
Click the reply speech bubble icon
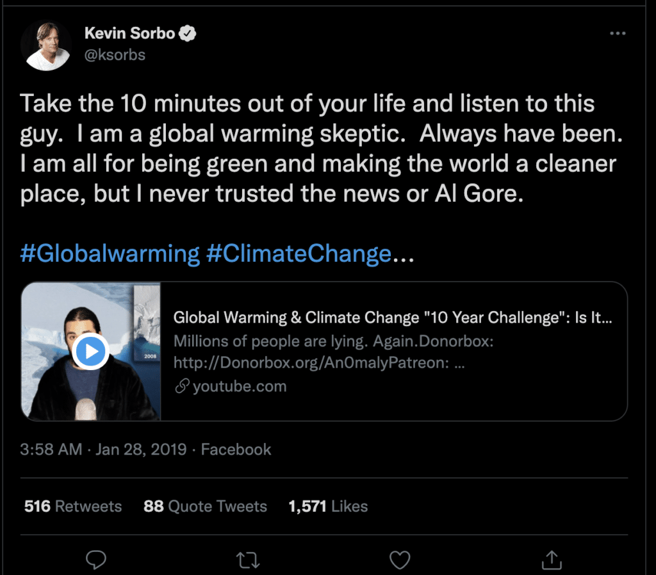point(96,560)
